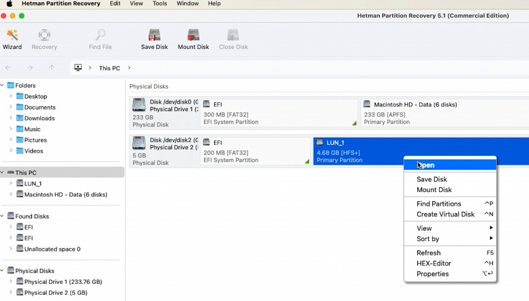Viewport: 529px width, 301px height.
Task: Click the Find File magnifier icon
Action: pyautogui.click(x=100, y=35)
